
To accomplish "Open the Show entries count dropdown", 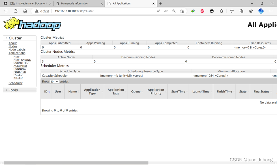I will pos(54,81).
